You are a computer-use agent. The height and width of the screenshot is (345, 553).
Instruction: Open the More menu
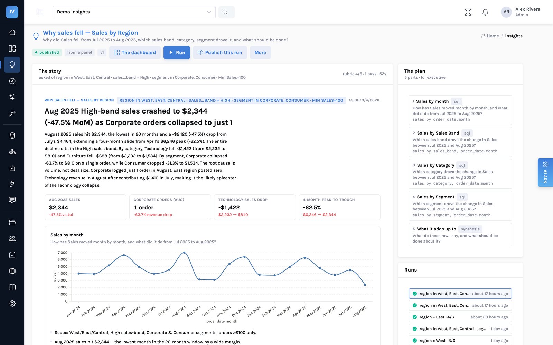(x=260, y=52)
